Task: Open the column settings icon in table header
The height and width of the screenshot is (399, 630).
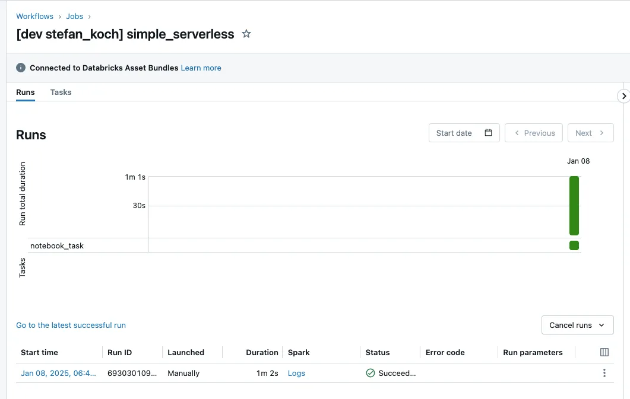Action: [x=604, y=352]
